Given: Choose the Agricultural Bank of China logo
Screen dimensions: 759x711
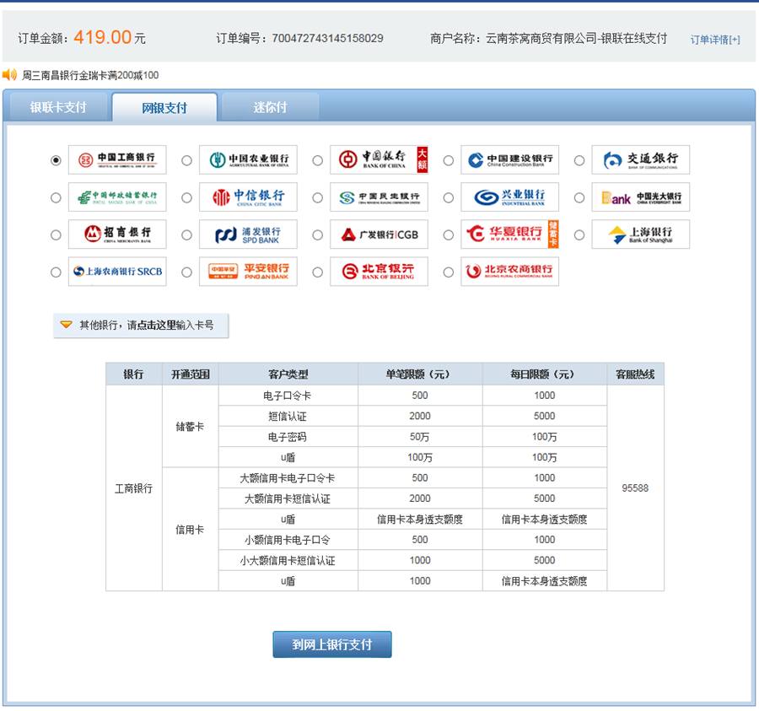Looking at the screenshot, I should [248, 159].
